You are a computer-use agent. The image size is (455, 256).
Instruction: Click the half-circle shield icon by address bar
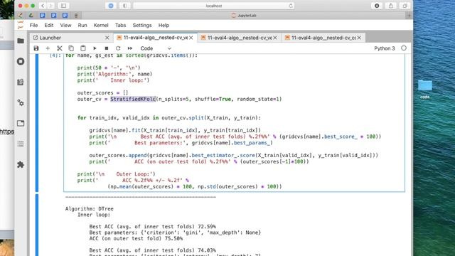125,6
